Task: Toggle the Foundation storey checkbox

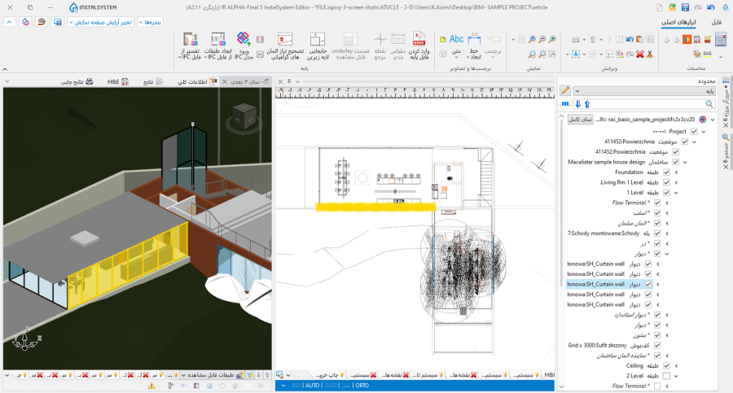Action: pos(665,172)
